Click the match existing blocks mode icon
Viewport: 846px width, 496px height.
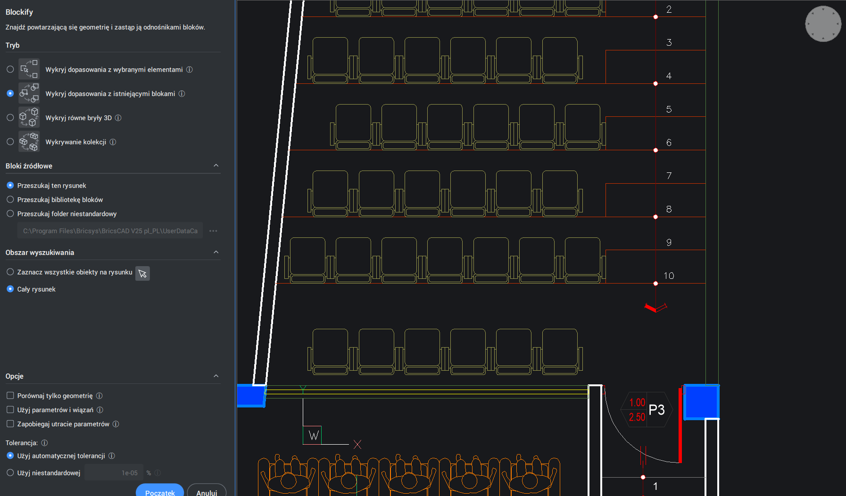[x=29, y=93]
